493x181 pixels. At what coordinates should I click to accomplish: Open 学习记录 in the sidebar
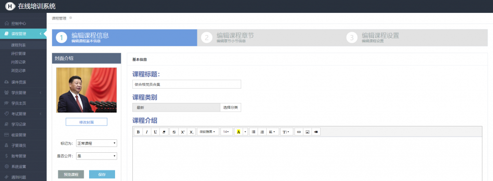pyautogui.click(x=23, y=124)
